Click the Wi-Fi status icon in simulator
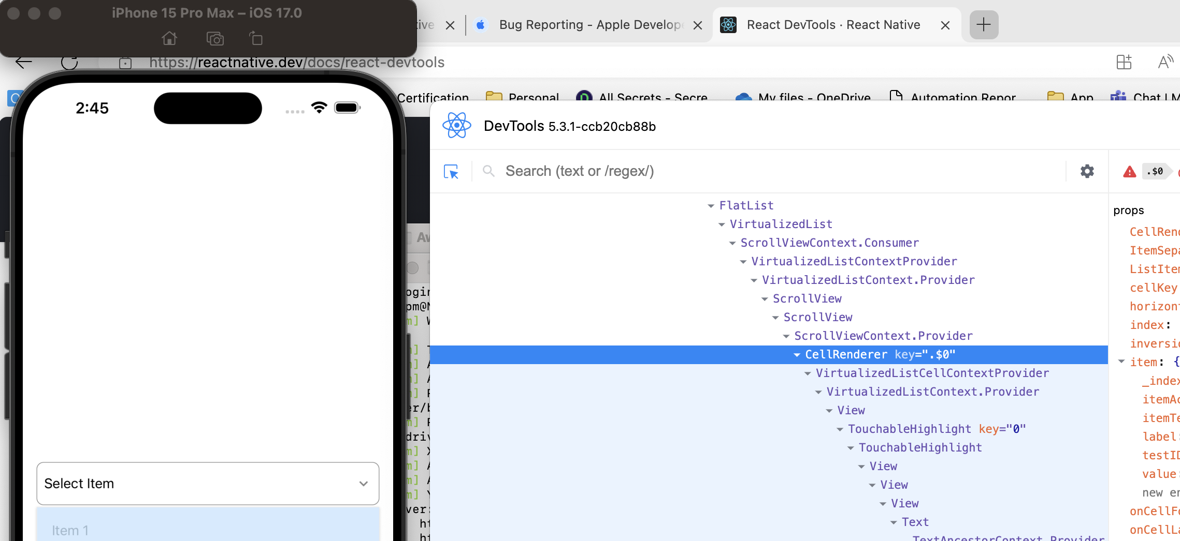Image resolution: width=1180 pixels, height=541 pixels. 320,108
